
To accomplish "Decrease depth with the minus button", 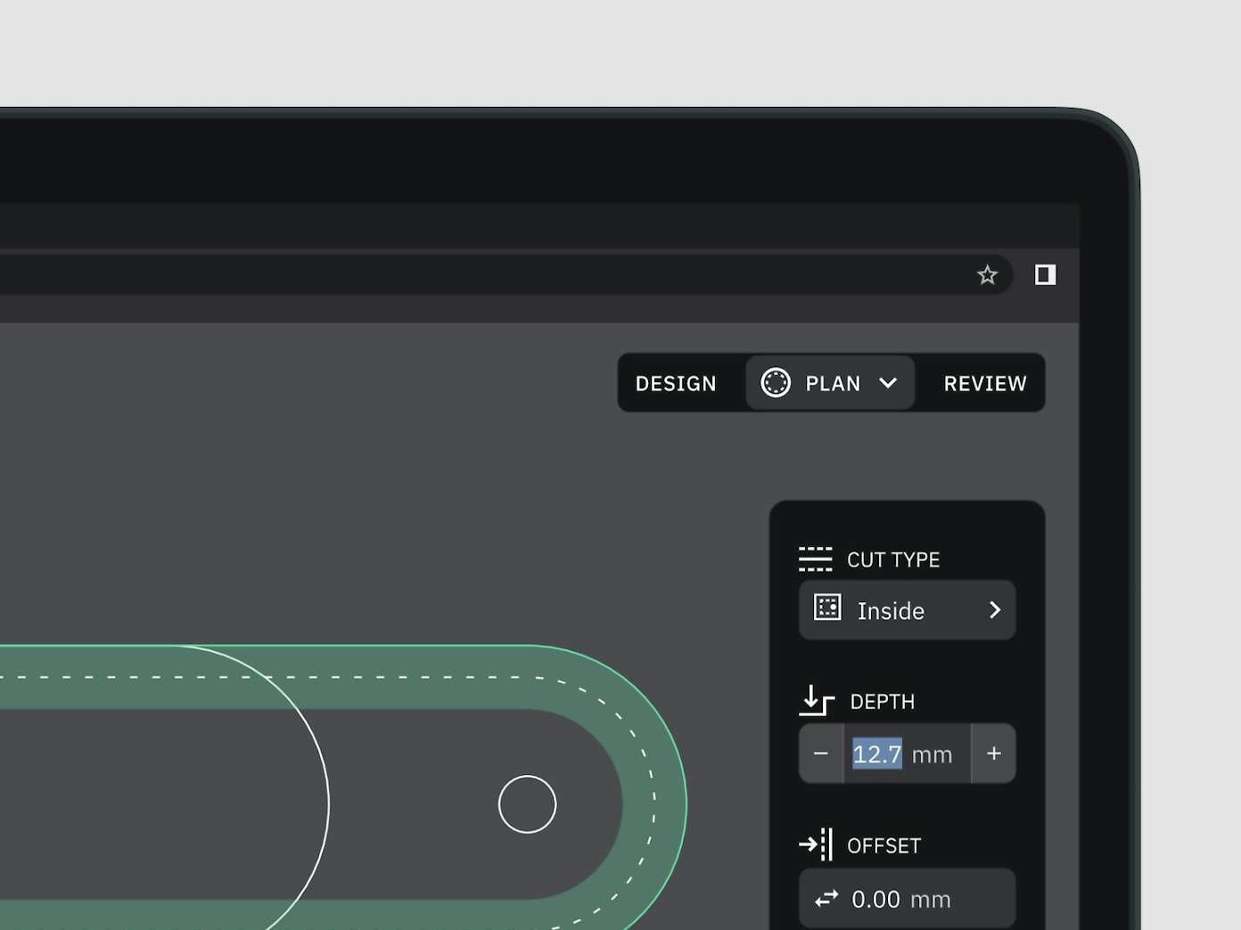I will 821,754.
